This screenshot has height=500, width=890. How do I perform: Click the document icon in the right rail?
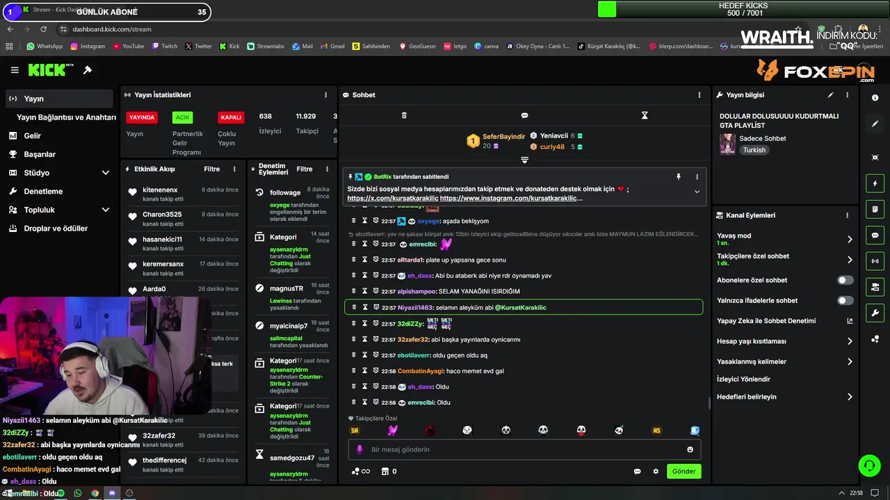[875, 209]
